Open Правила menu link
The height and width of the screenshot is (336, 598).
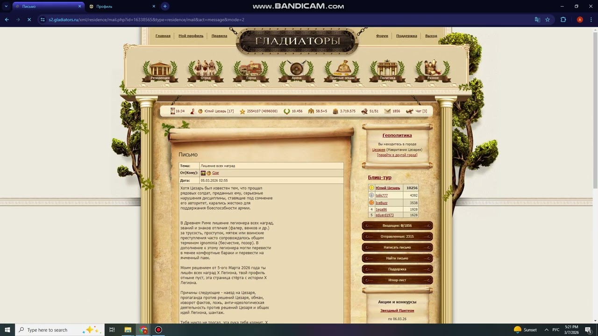219,35
